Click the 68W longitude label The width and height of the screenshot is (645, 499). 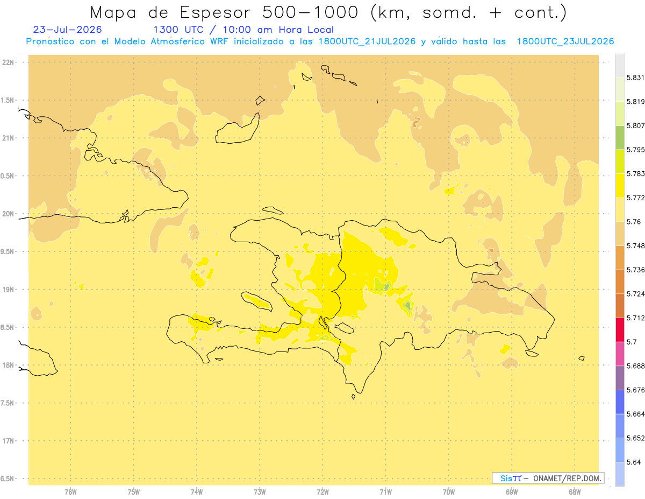click(x=575, y=492)
